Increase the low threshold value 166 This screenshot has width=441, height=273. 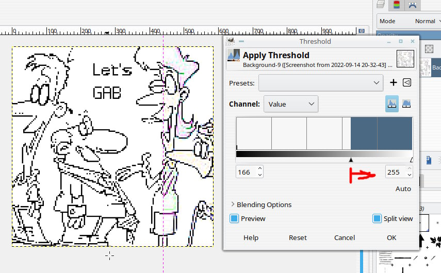(x=260, y=168)
